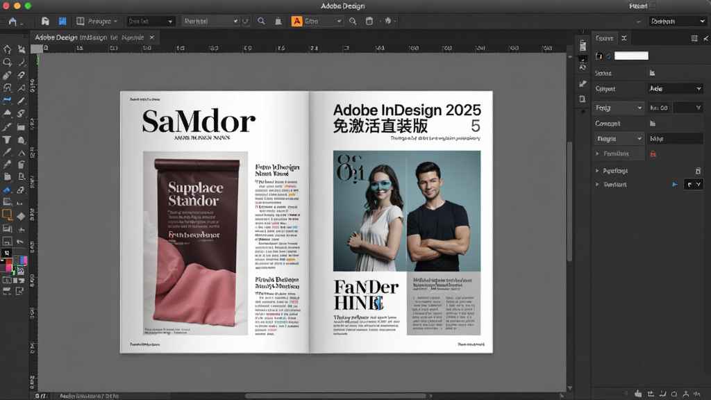Screen dimensions: 711x400
Task: Click the curved back-arrow icon in toolbox
Action: 21,242
